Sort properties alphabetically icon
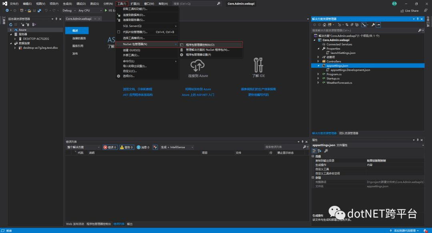Viewport: 432px width, 233px height. pos(320,151)
